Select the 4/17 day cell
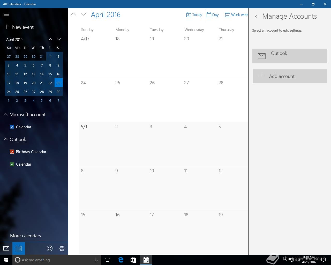331x265 pixels. click(x=96, y=56)
